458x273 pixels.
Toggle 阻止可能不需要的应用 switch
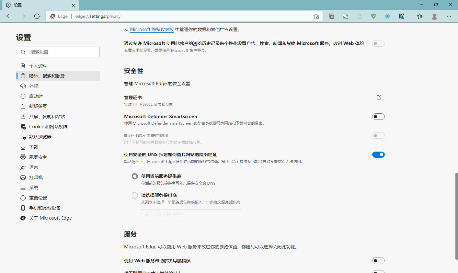[379, 136]
